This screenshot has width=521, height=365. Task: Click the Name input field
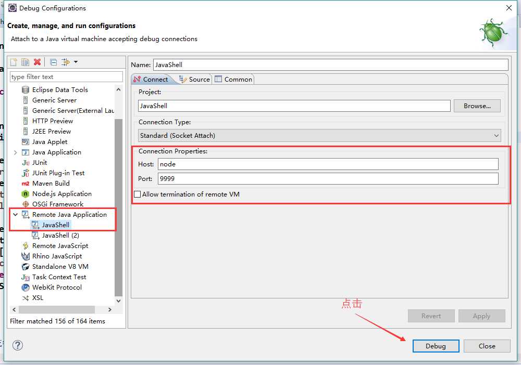click(331, 64)
